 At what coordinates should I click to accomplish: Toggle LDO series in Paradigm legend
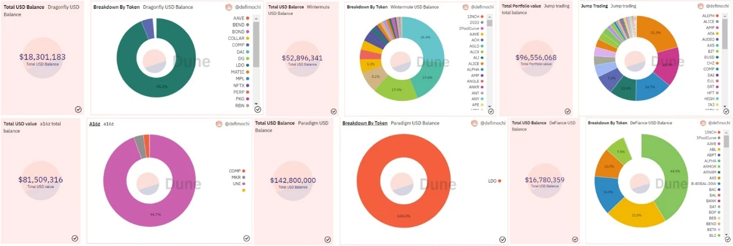(x=495, y=181)
